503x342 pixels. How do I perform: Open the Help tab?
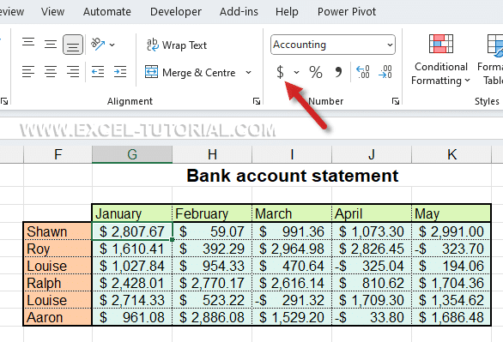coord(287,12)
